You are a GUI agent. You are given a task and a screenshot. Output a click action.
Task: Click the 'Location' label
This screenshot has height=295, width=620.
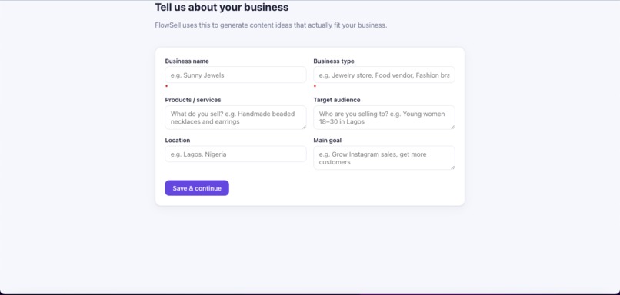tap(178, 140)
